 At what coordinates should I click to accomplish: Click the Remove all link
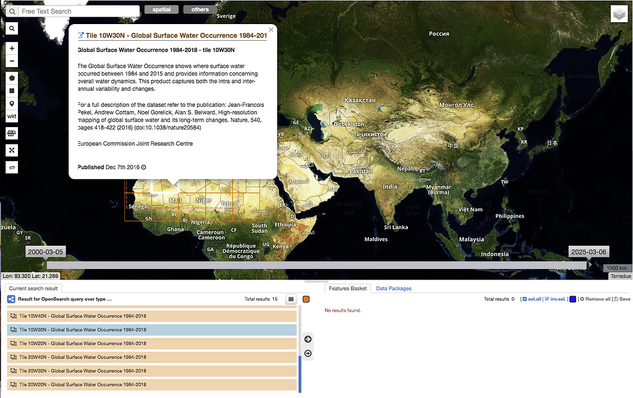click(598, 299)
